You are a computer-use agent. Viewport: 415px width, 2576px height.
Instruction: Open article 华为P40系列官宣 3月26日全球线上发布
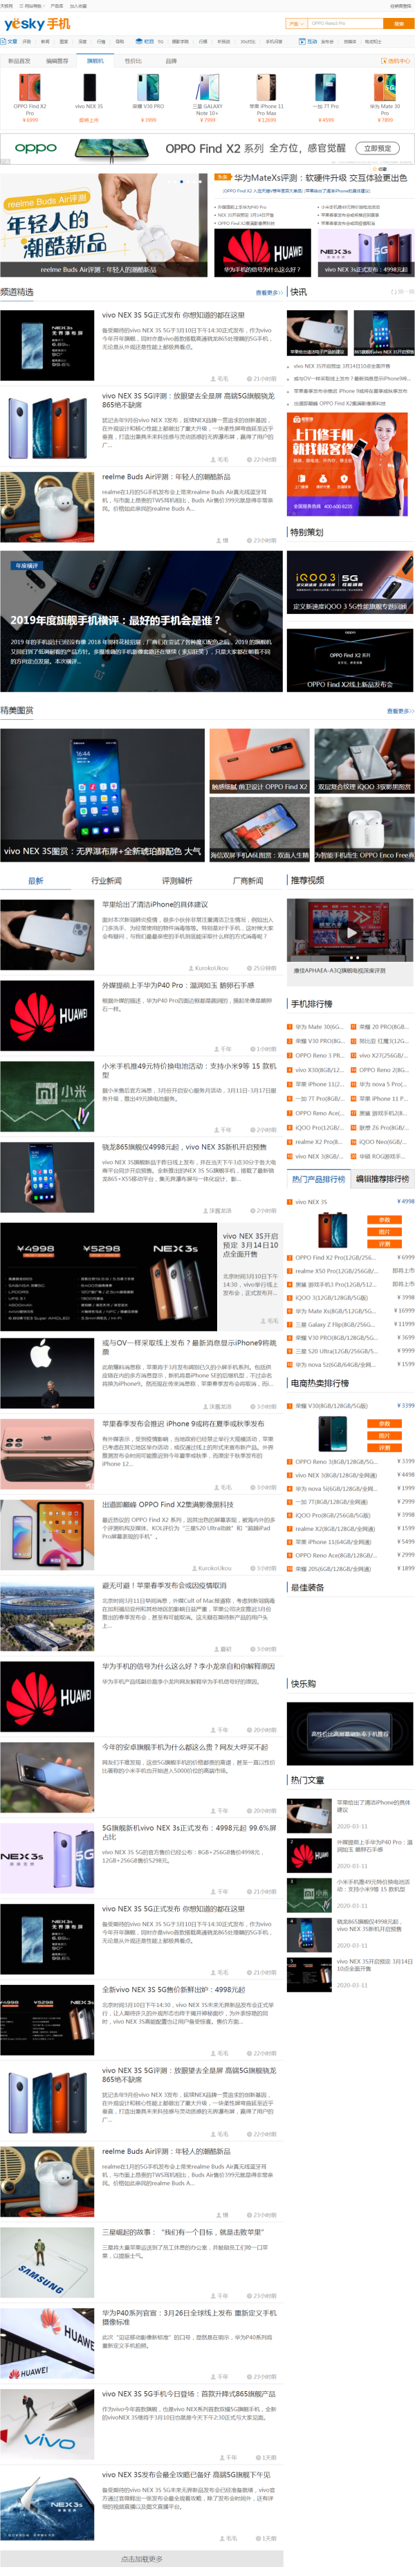pos(188,2317)
